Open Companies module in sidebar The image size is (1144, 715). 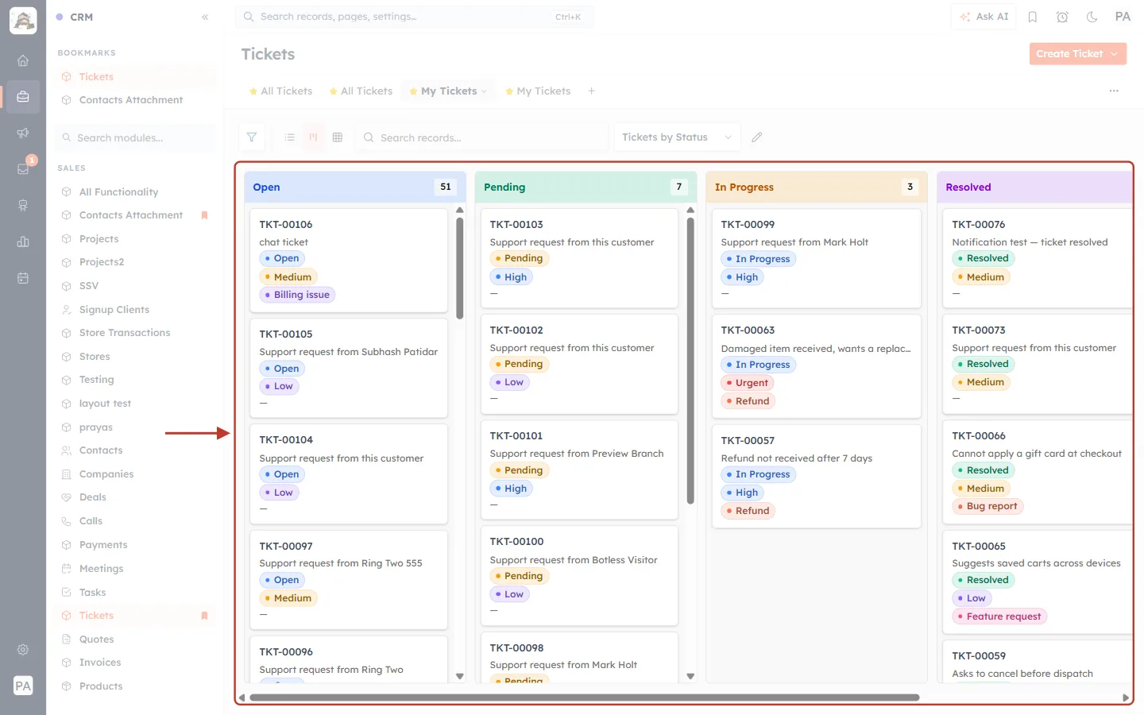(106, 474)
